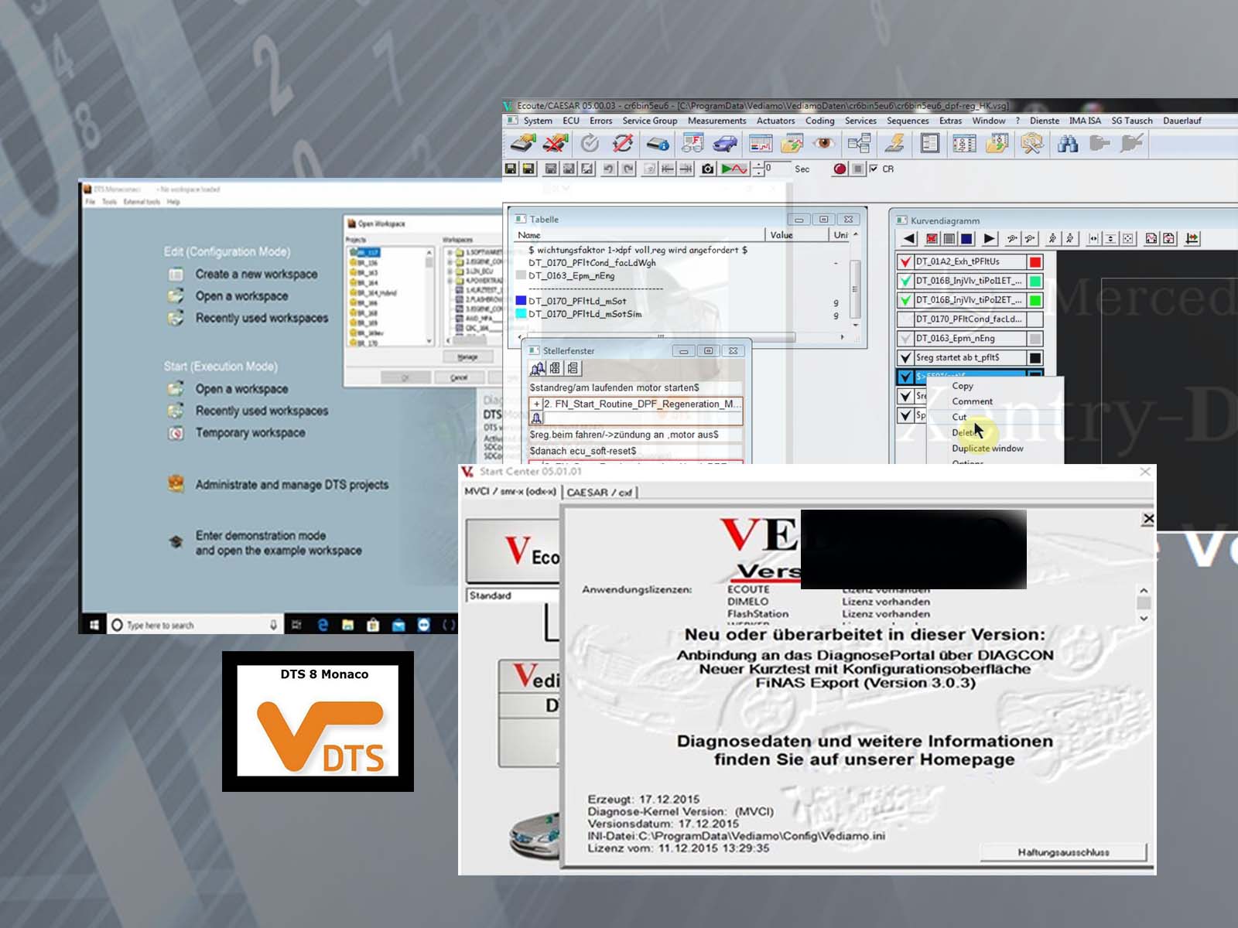
Task: Toggle the CR checkbox in Ecoute toolbar
Action: [874, 169]
